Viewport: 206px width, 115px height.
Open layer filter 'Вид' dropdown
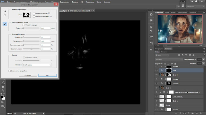[162, 55]
